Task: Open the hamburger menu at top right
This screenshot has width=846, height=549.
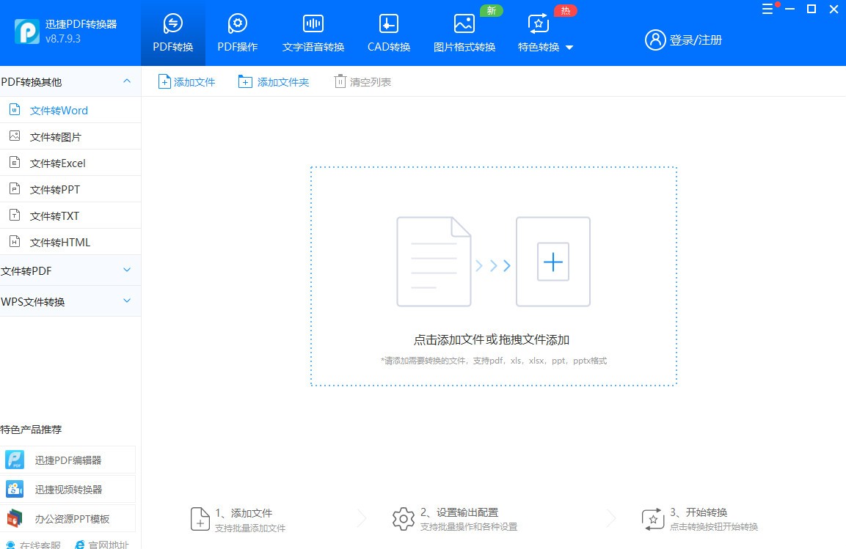Action: [767, 9]
